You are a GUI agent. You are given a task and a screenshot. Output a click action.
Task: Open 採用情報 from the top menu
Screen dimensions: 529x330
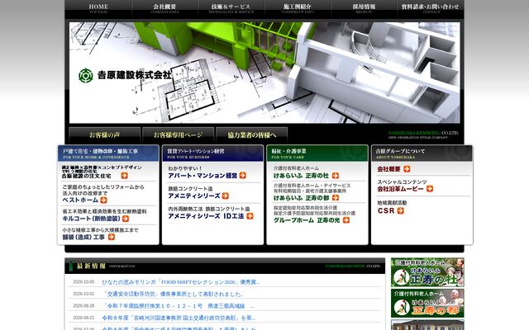pyautogui.click(x=364, y=8)
